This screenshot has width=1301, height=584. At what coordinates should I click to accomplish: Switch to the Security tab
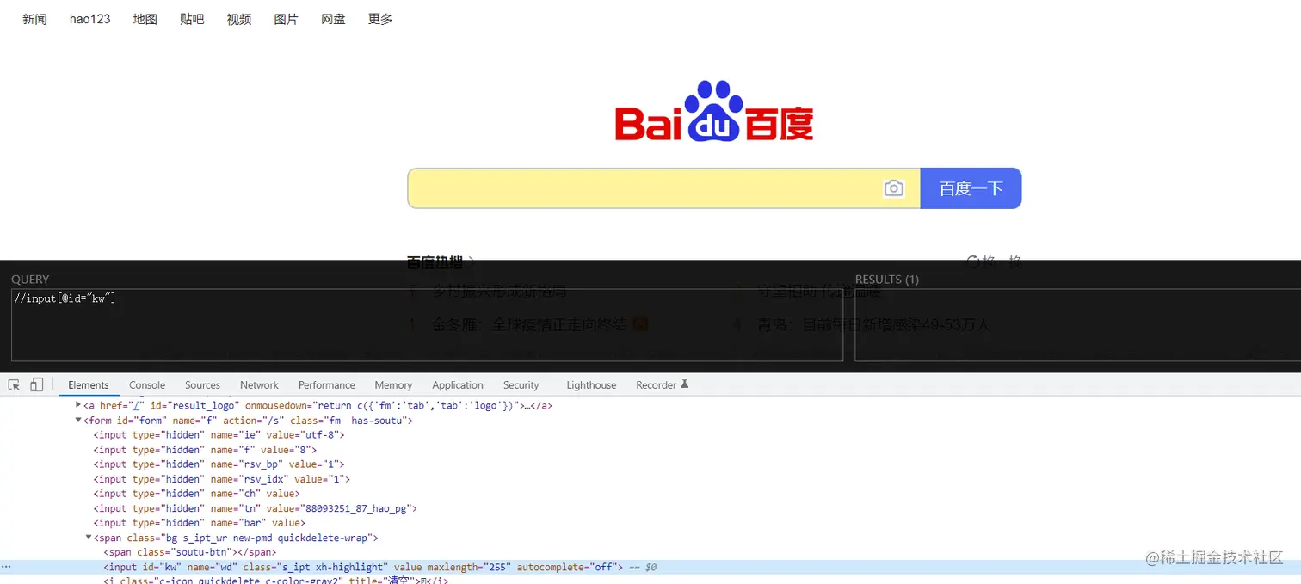pyautogui.click(x=521, y=385)
